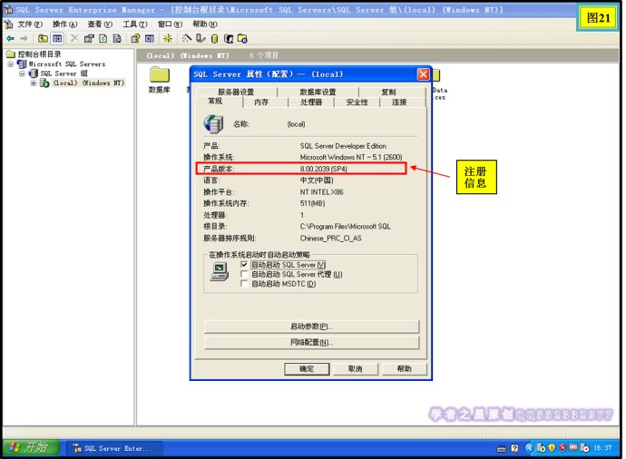Click the red shield alert tray icon
The image size is (626, 459).
(562, 448)
